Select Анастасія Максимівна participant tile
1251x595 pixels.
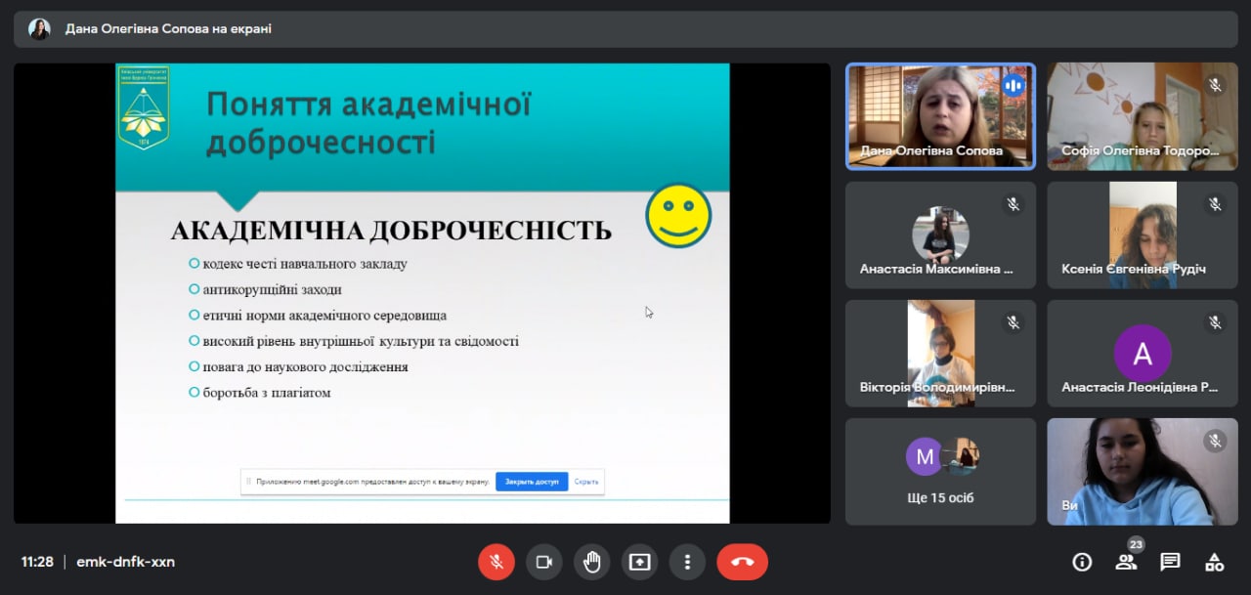pyautogui.click(x=940, y=235)
